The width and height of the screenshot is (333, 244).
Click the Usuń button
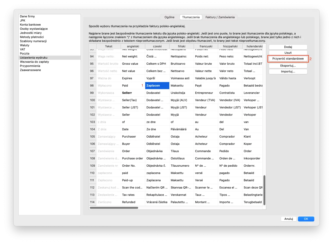[288, 53]
